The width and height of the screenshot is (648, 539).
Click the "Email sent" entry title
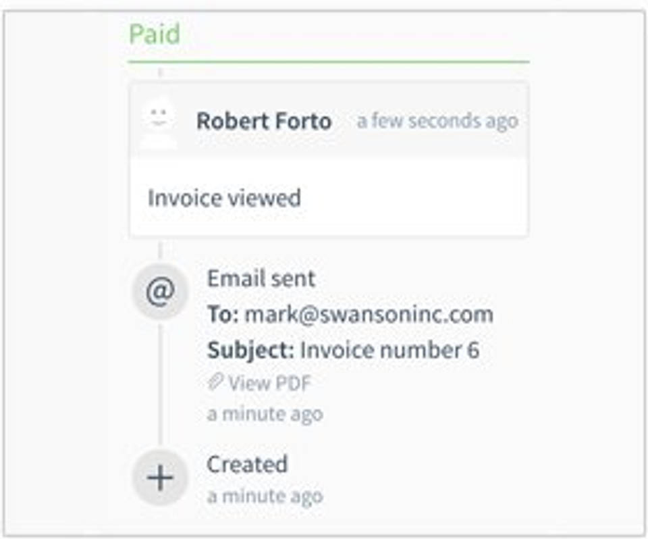pos(261,279)
